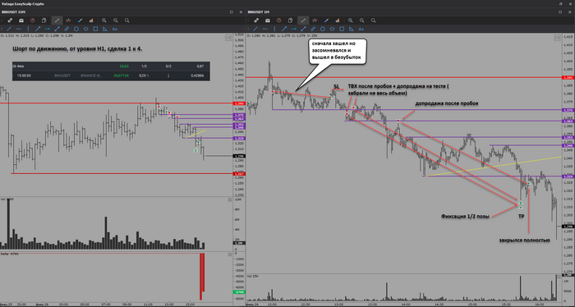Select Aa text tool in 1M panel

361,29
